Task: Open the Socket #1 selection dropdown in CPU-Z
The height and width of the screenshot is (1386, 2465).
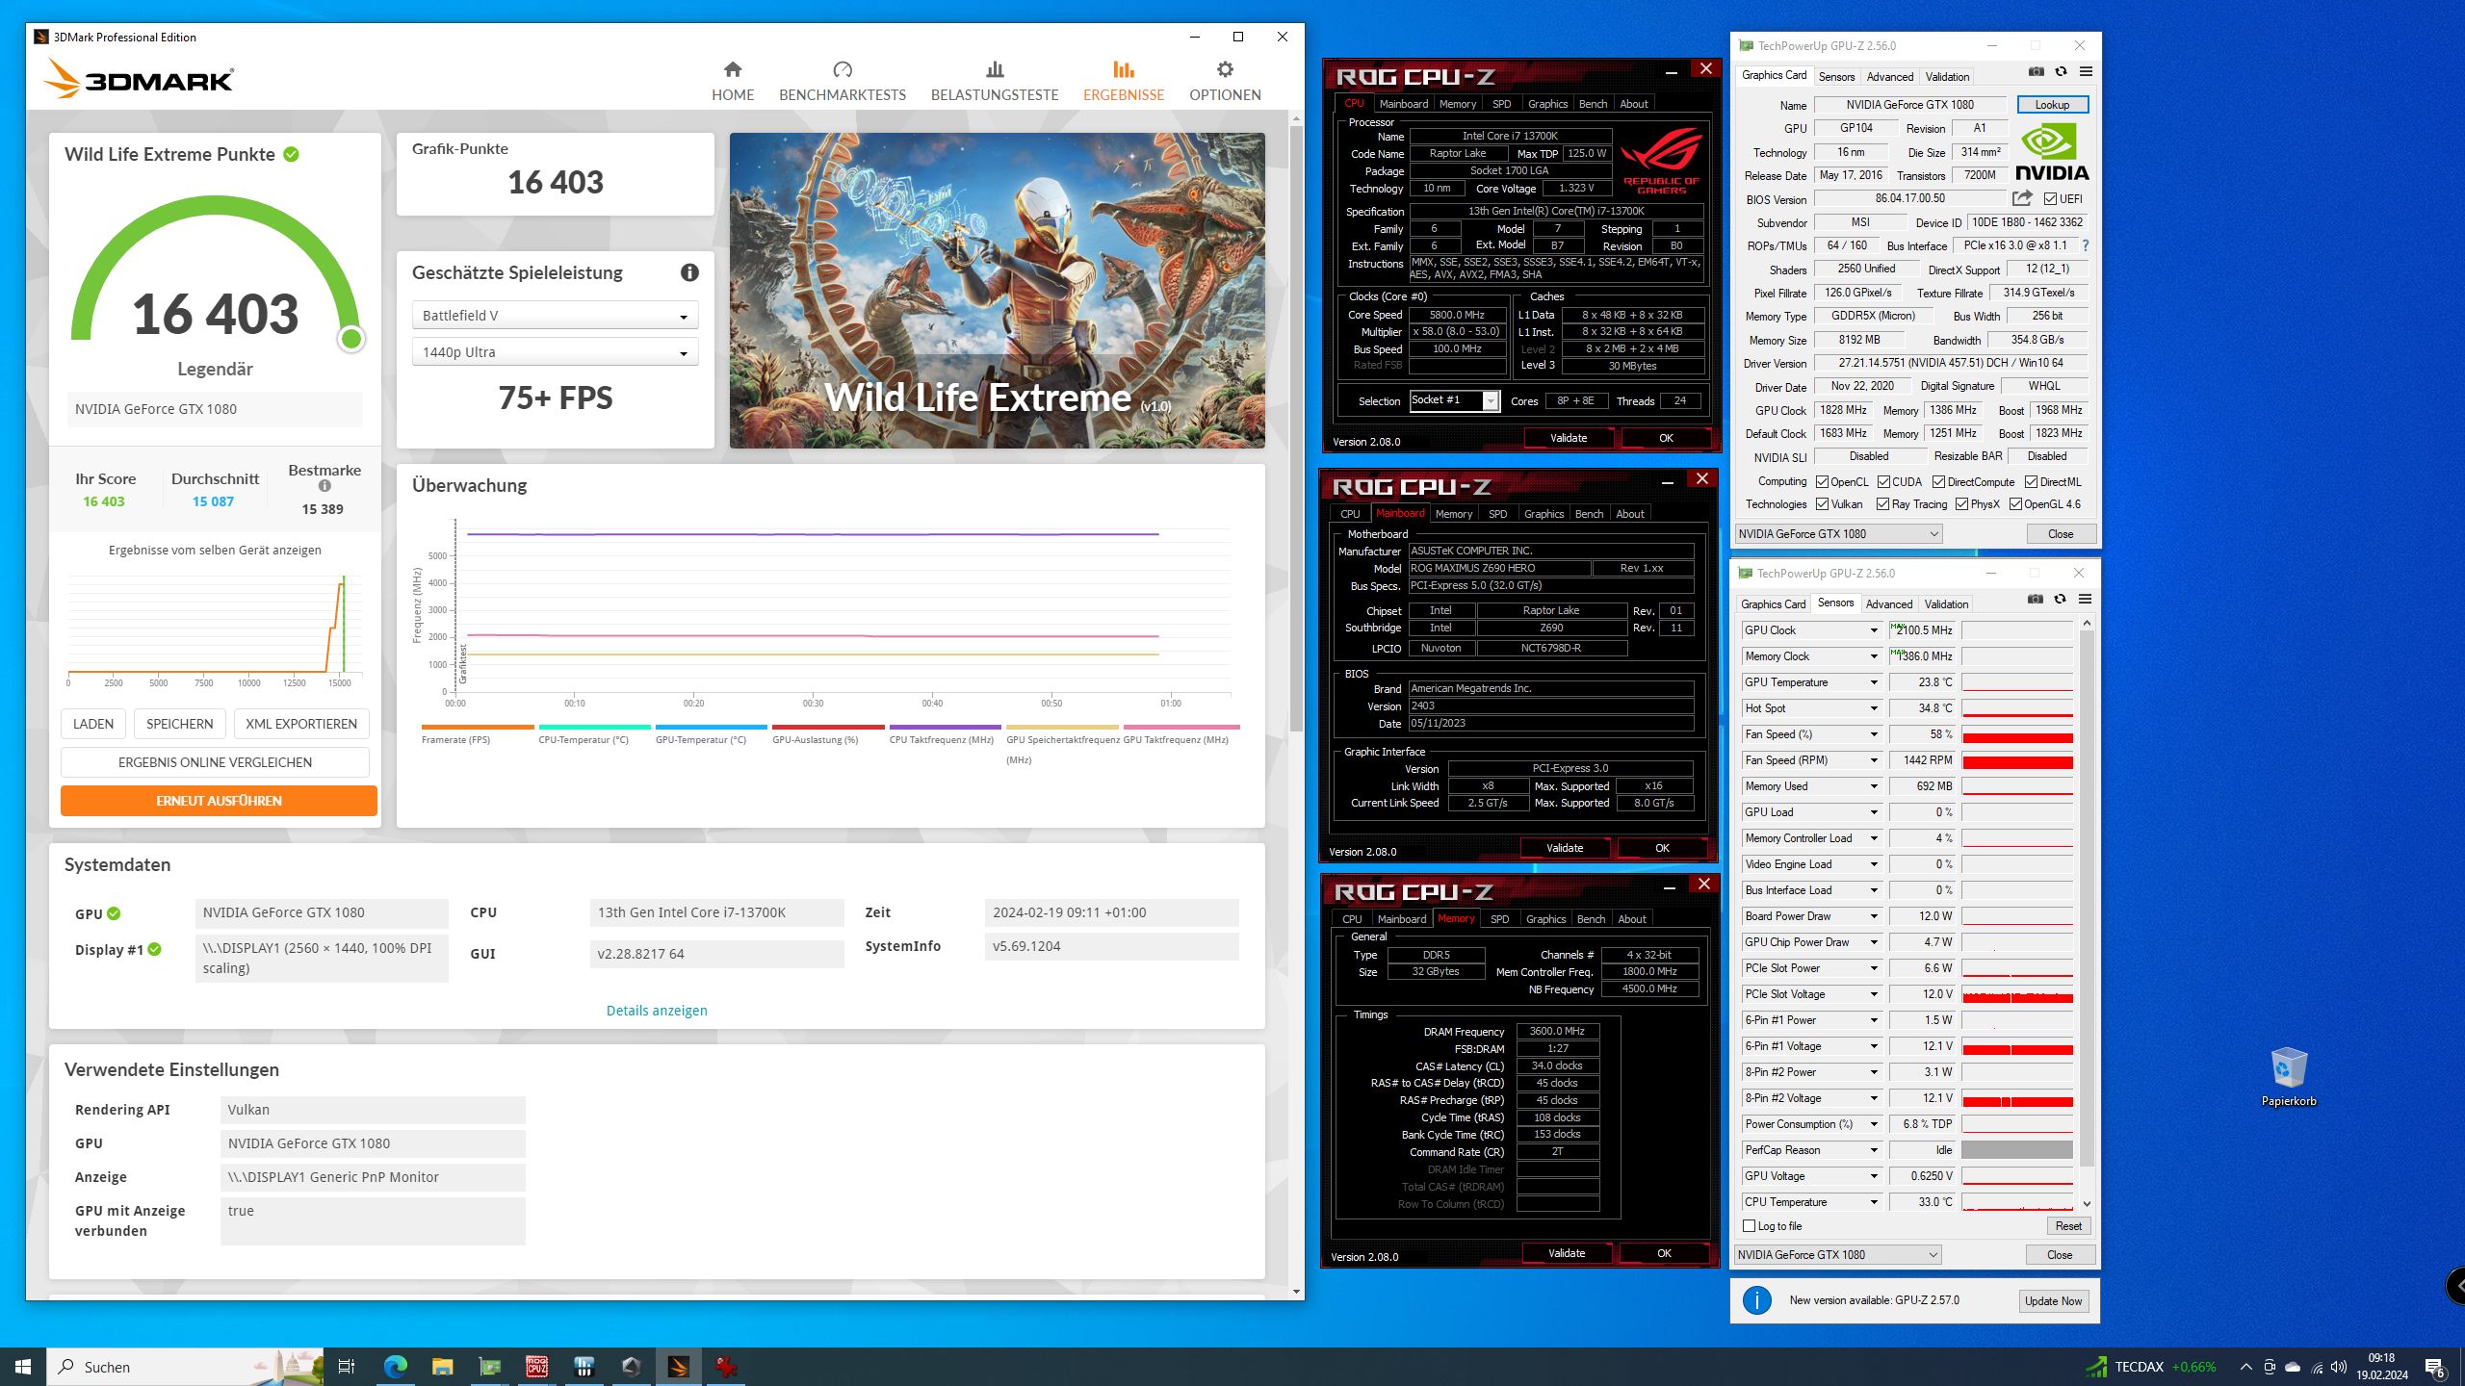Action: pyautogui.click(x=1454, y=400)
